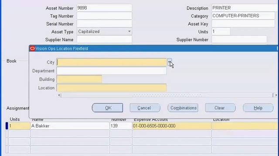
Task: Click the flexfield Location input field
Action: coord(112,88)
